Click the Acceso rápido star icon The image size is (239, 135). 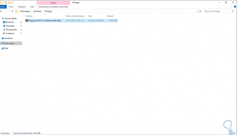tap(3, 18)
